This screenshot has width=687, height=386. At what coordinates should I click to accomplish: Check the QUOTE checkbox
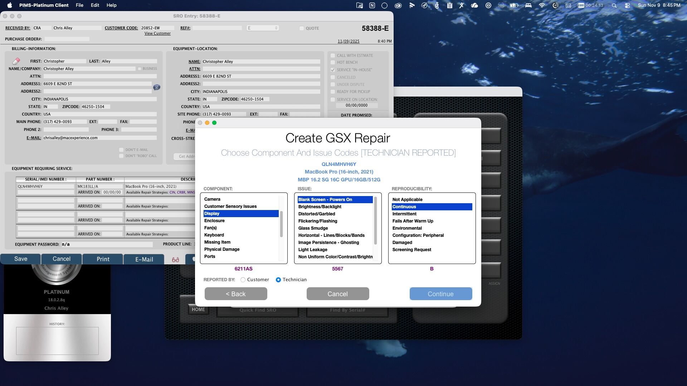[x=302, y=28]
